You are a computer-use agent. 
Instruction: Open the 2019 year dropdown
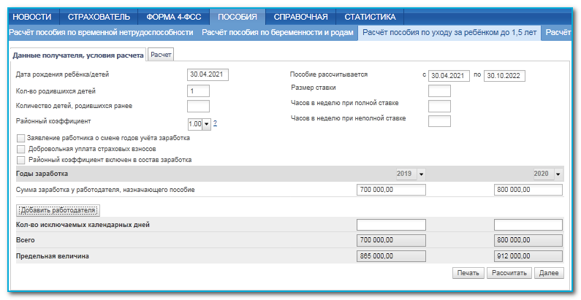click(x=421, y=174)
